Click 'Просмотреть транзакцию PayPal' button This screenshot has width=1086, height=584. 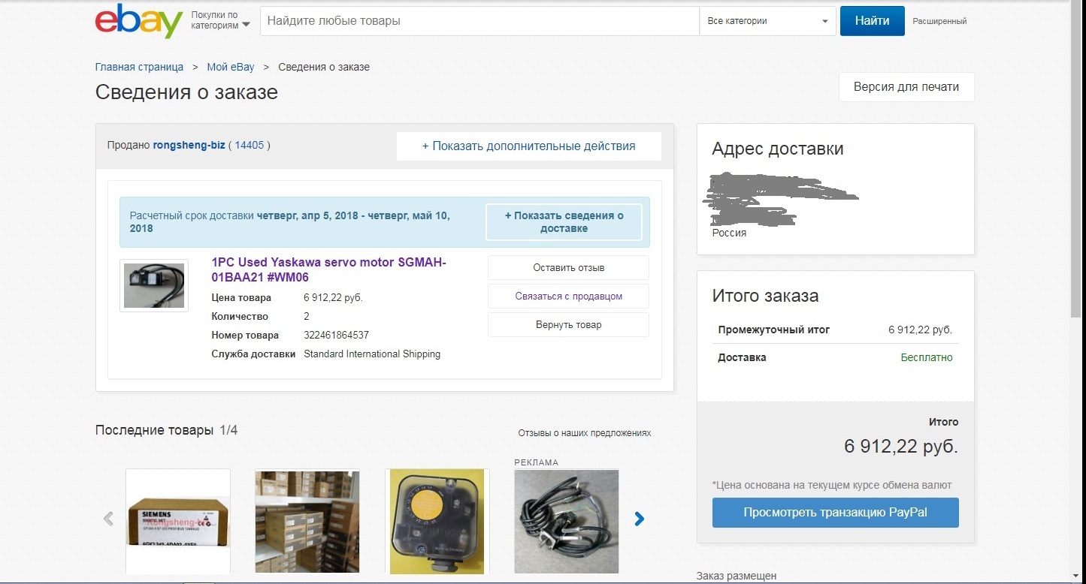835,513
